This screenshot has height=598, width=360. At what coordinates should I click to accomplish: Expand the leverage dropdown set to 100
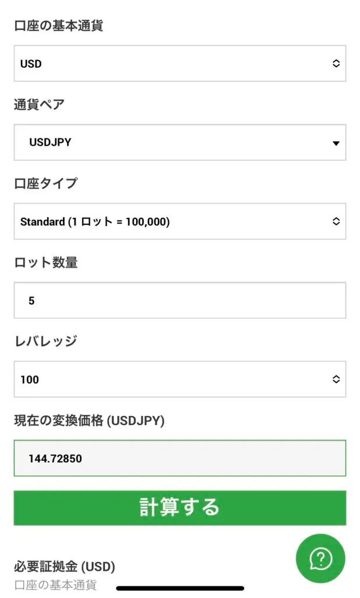pos(175,379)
